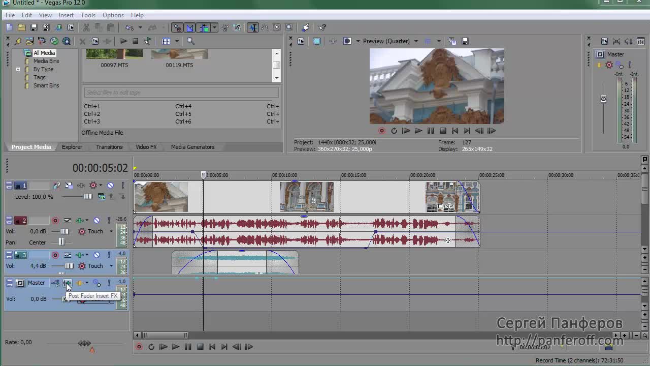Screen dimensions: 650x366
Task: Click the tags input field in Project Media
Action: [181, 93]
